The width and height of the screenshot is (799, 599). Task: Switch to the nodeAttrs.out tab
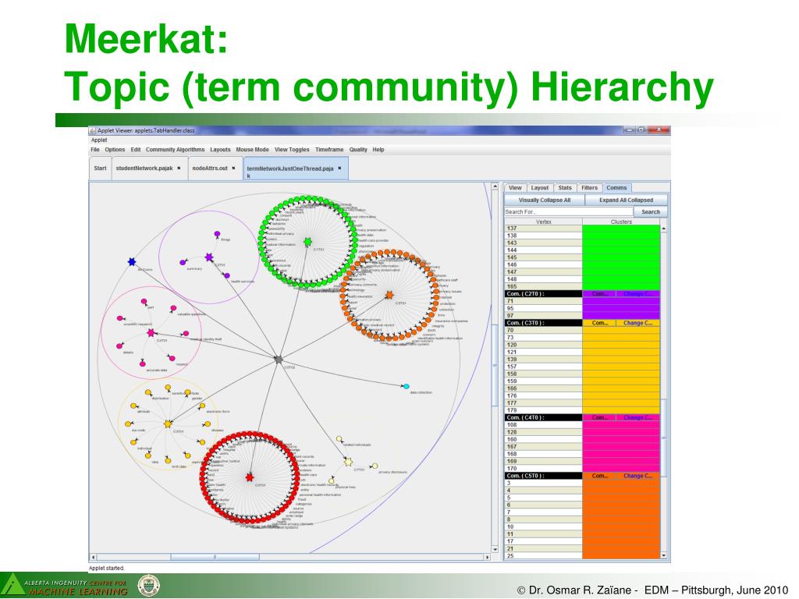tap(209, 168)
